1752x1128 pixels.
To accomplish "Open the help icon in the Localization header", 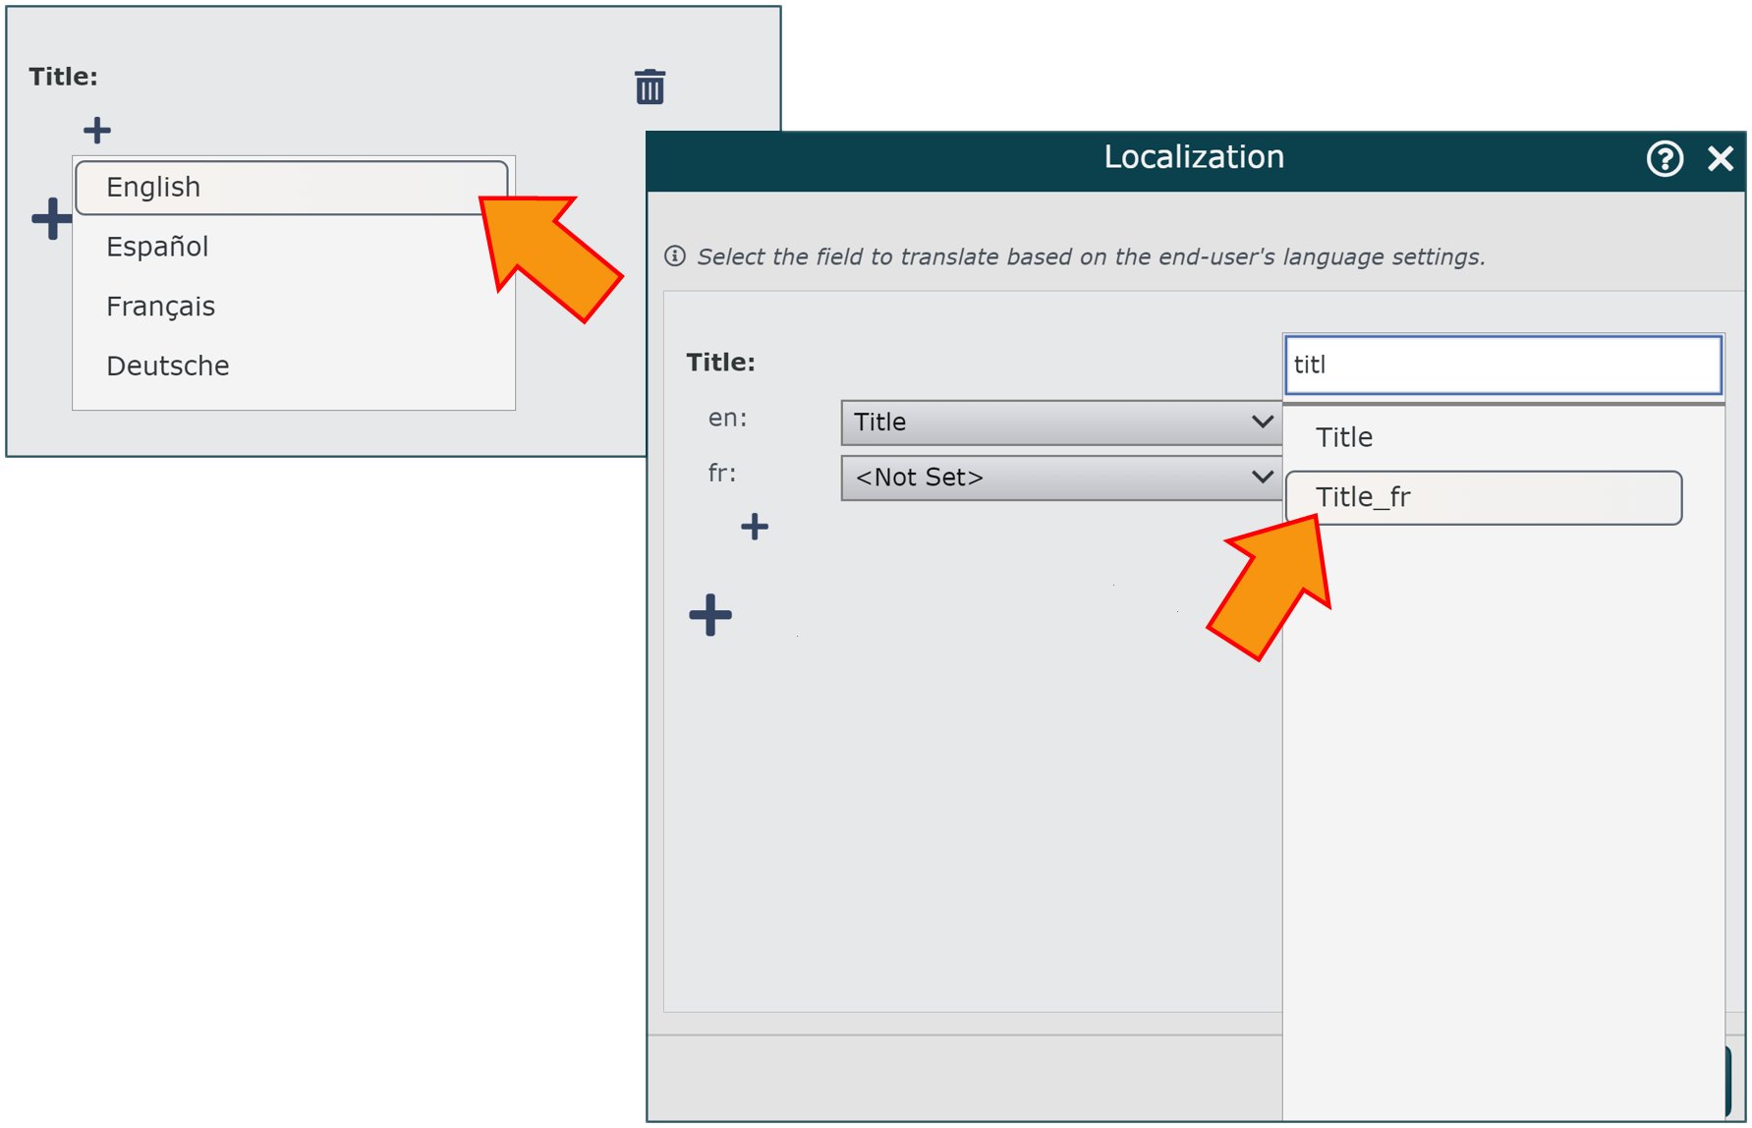I will 1665,158.
